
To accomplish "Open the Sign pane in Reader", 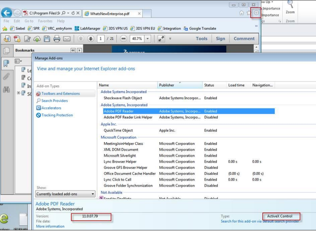I will (x=220, y=39).
